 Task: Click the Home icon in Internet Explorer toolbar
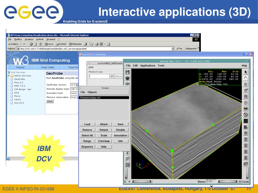coord(40,44)
